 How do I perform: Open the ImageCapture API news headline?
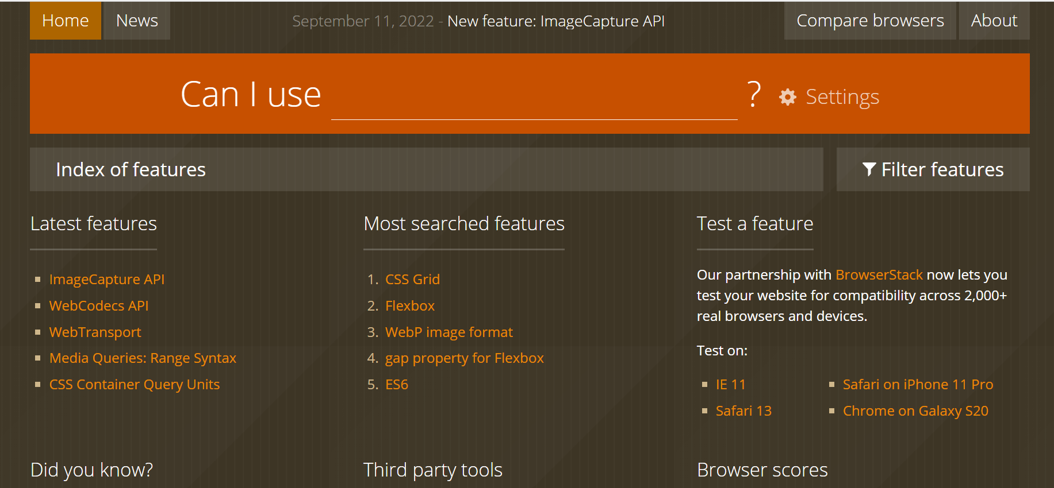point(555,21)
